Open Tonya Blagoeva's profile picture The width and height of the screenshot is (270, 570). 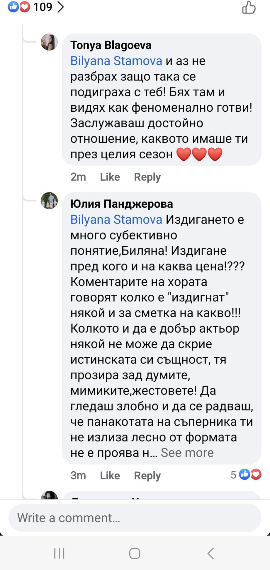tap(49, 42)
